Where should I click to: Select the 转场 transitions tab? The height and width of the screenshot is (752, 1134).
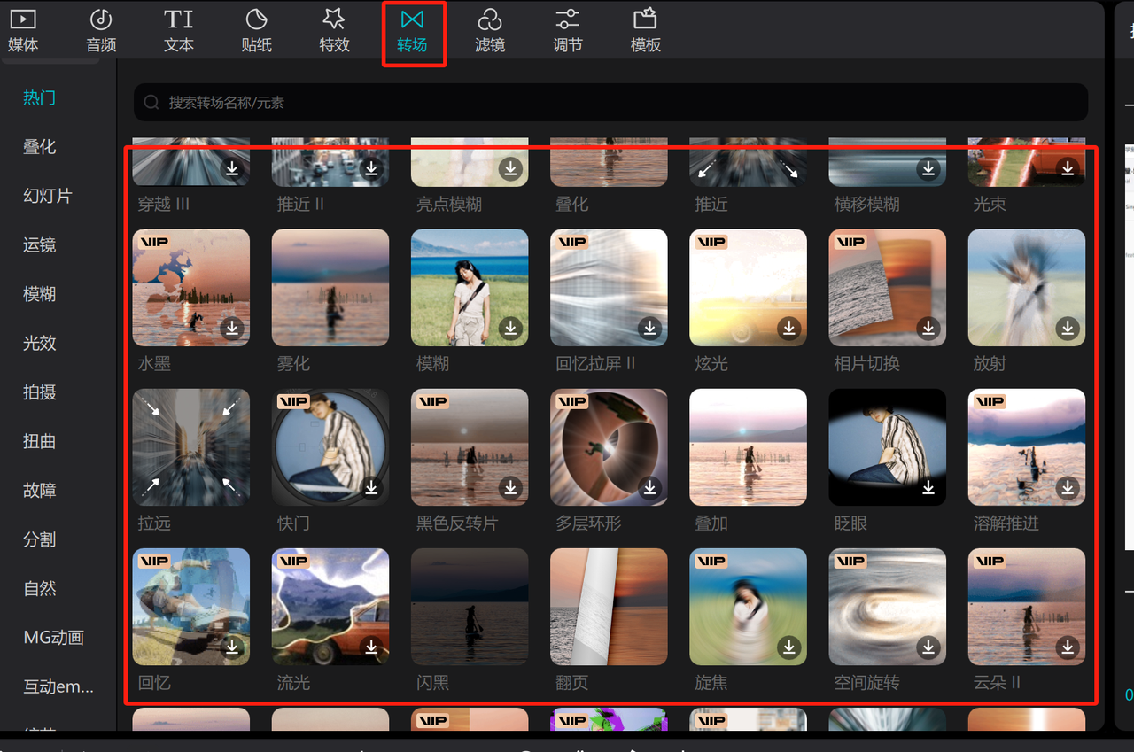[412, 31]
